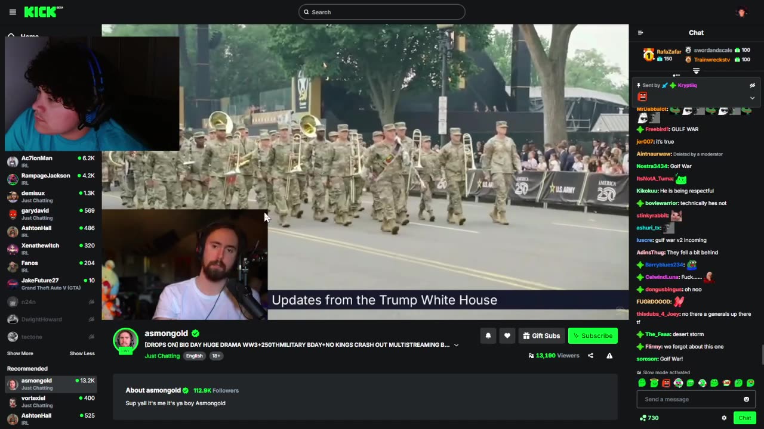Viewport: 764px width, 429px height.
Task: Click the search input field
Action: tap(382, 12)
